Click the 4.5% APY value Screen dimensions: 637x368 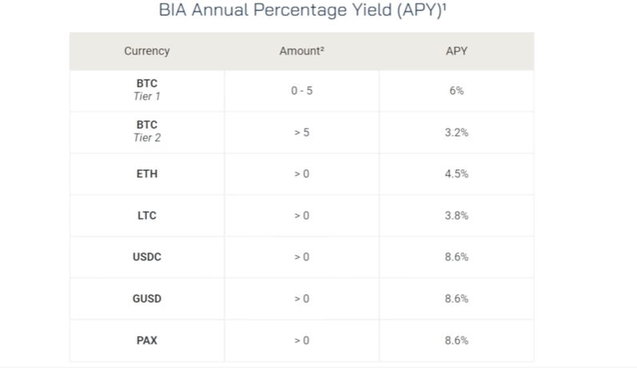point(456,174)
